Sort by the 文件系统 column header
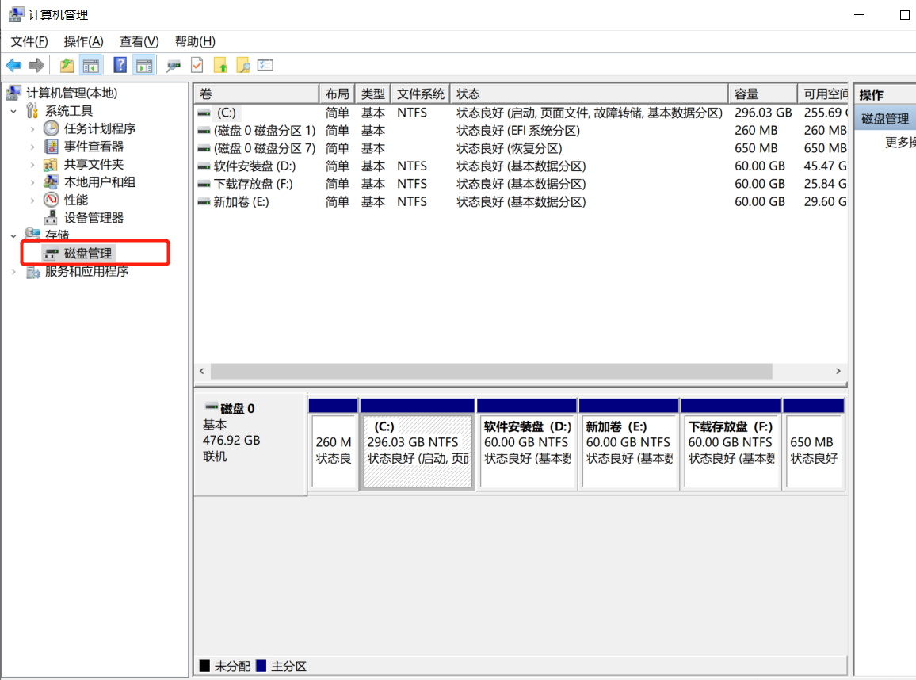The width and height of the screenshot is (916, 680). pos(421,94)
